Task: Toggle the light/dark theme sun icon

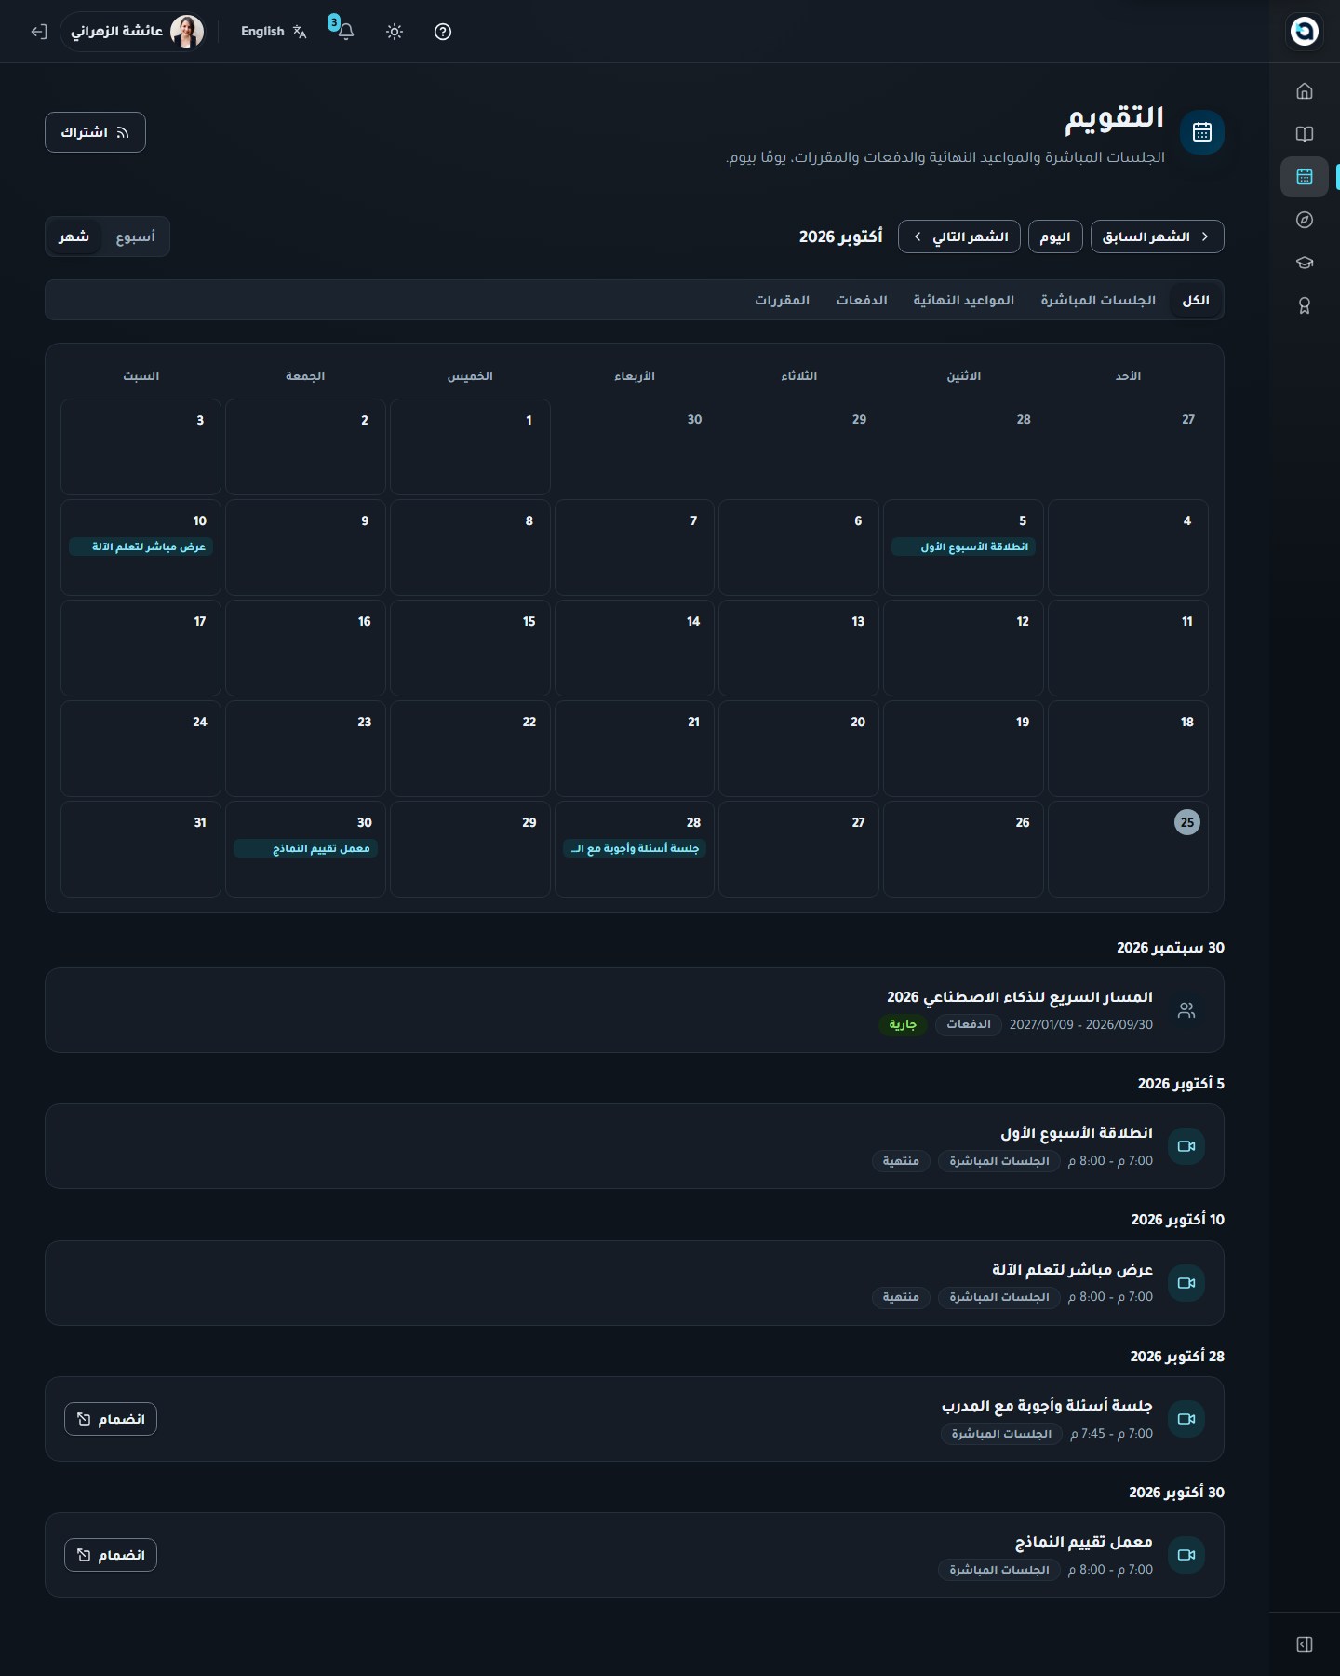Action: pos(395,32)
